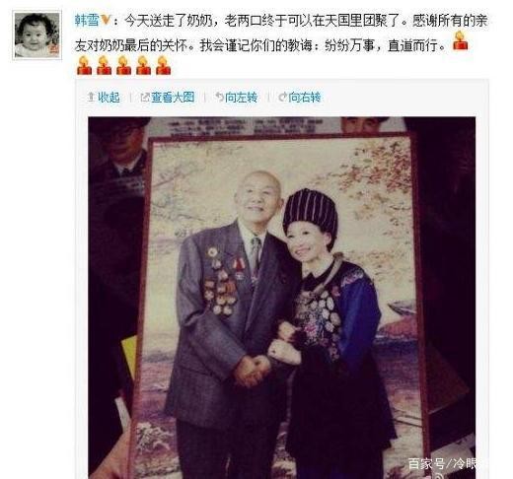Click the rotate-right arrow icon
Screen dimensions: 513x479
283,97
